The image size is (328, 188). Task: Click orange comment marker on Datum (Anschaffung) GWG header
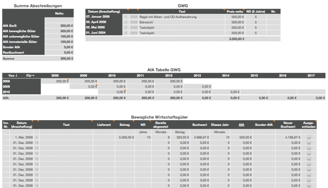pos(128,9)
